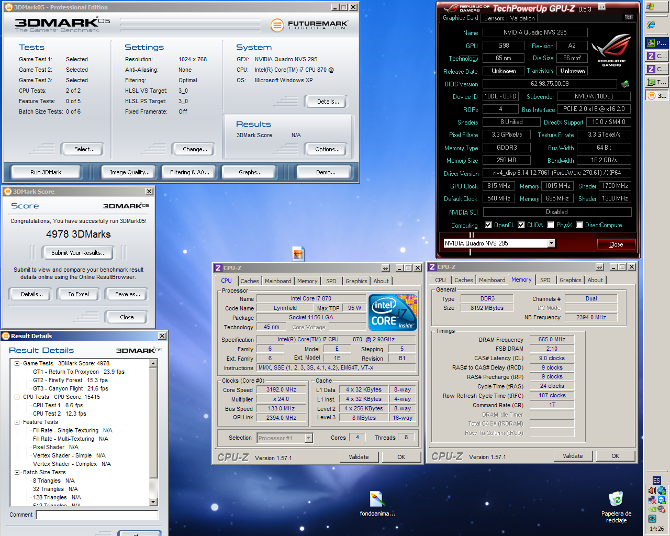Select CPU Test 2 result row

point(60,414)
